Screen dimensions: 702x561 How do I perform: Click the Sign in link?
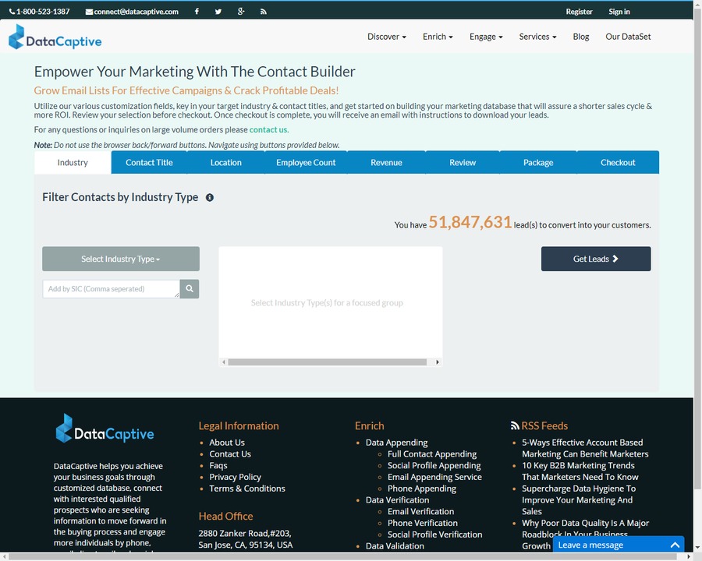[x=619, y=12]
